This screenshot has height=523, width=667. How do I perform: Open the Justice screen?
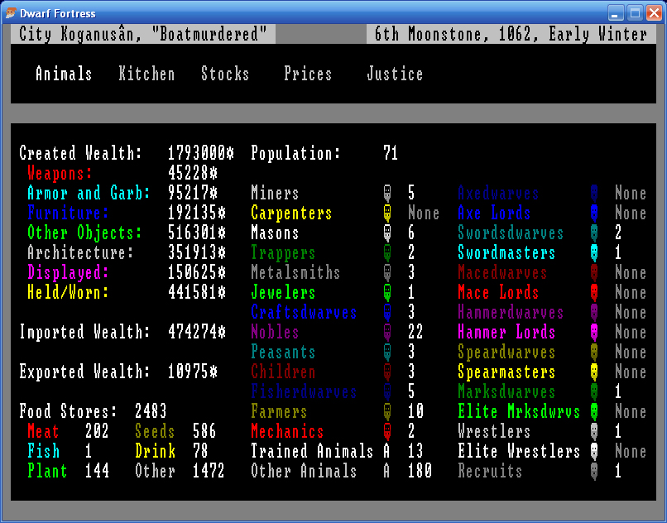(x=396, y=74)
